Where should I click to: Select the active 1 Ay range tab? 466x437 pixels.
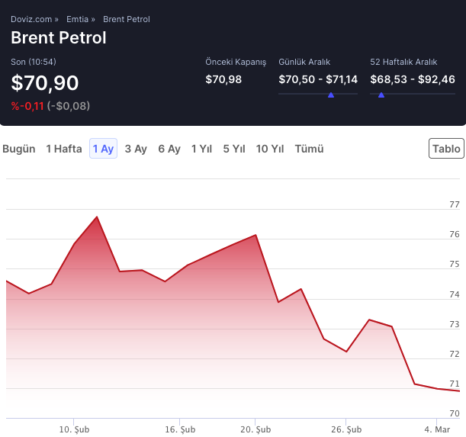click(103, 149)
